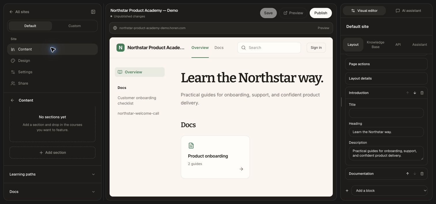Viewport: 436px width, 204px height.
Task: Expand the Docs section in sidebar
Action: point(52,192)
